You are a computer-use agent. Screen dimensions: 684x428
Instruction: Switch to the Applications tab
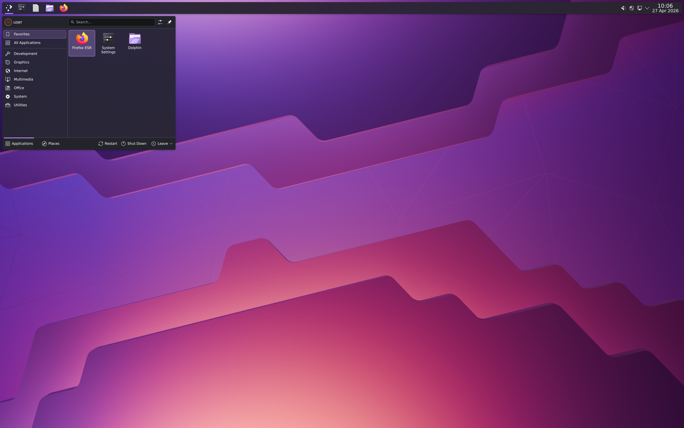tap(19, 144)
